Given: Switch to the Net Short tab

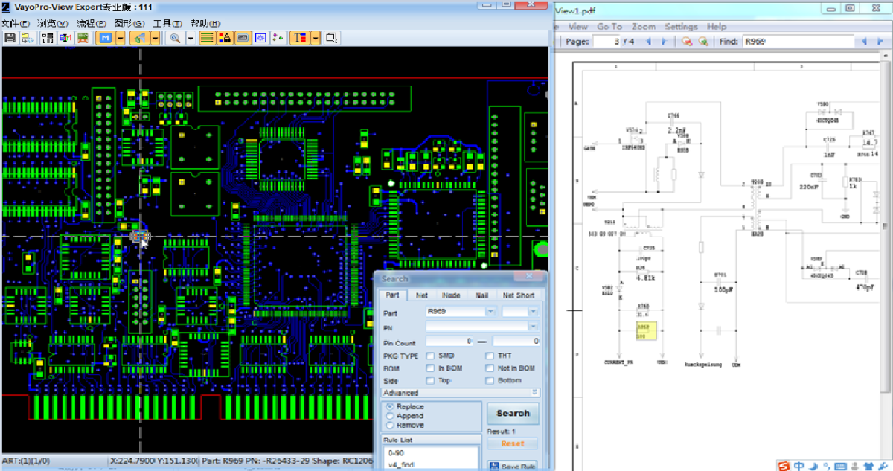Looking at the screenshot, I should pos(519,295).
